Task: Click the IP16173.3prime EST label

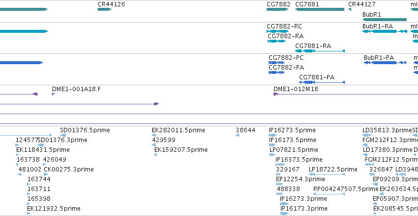Action: coord(304,209)
